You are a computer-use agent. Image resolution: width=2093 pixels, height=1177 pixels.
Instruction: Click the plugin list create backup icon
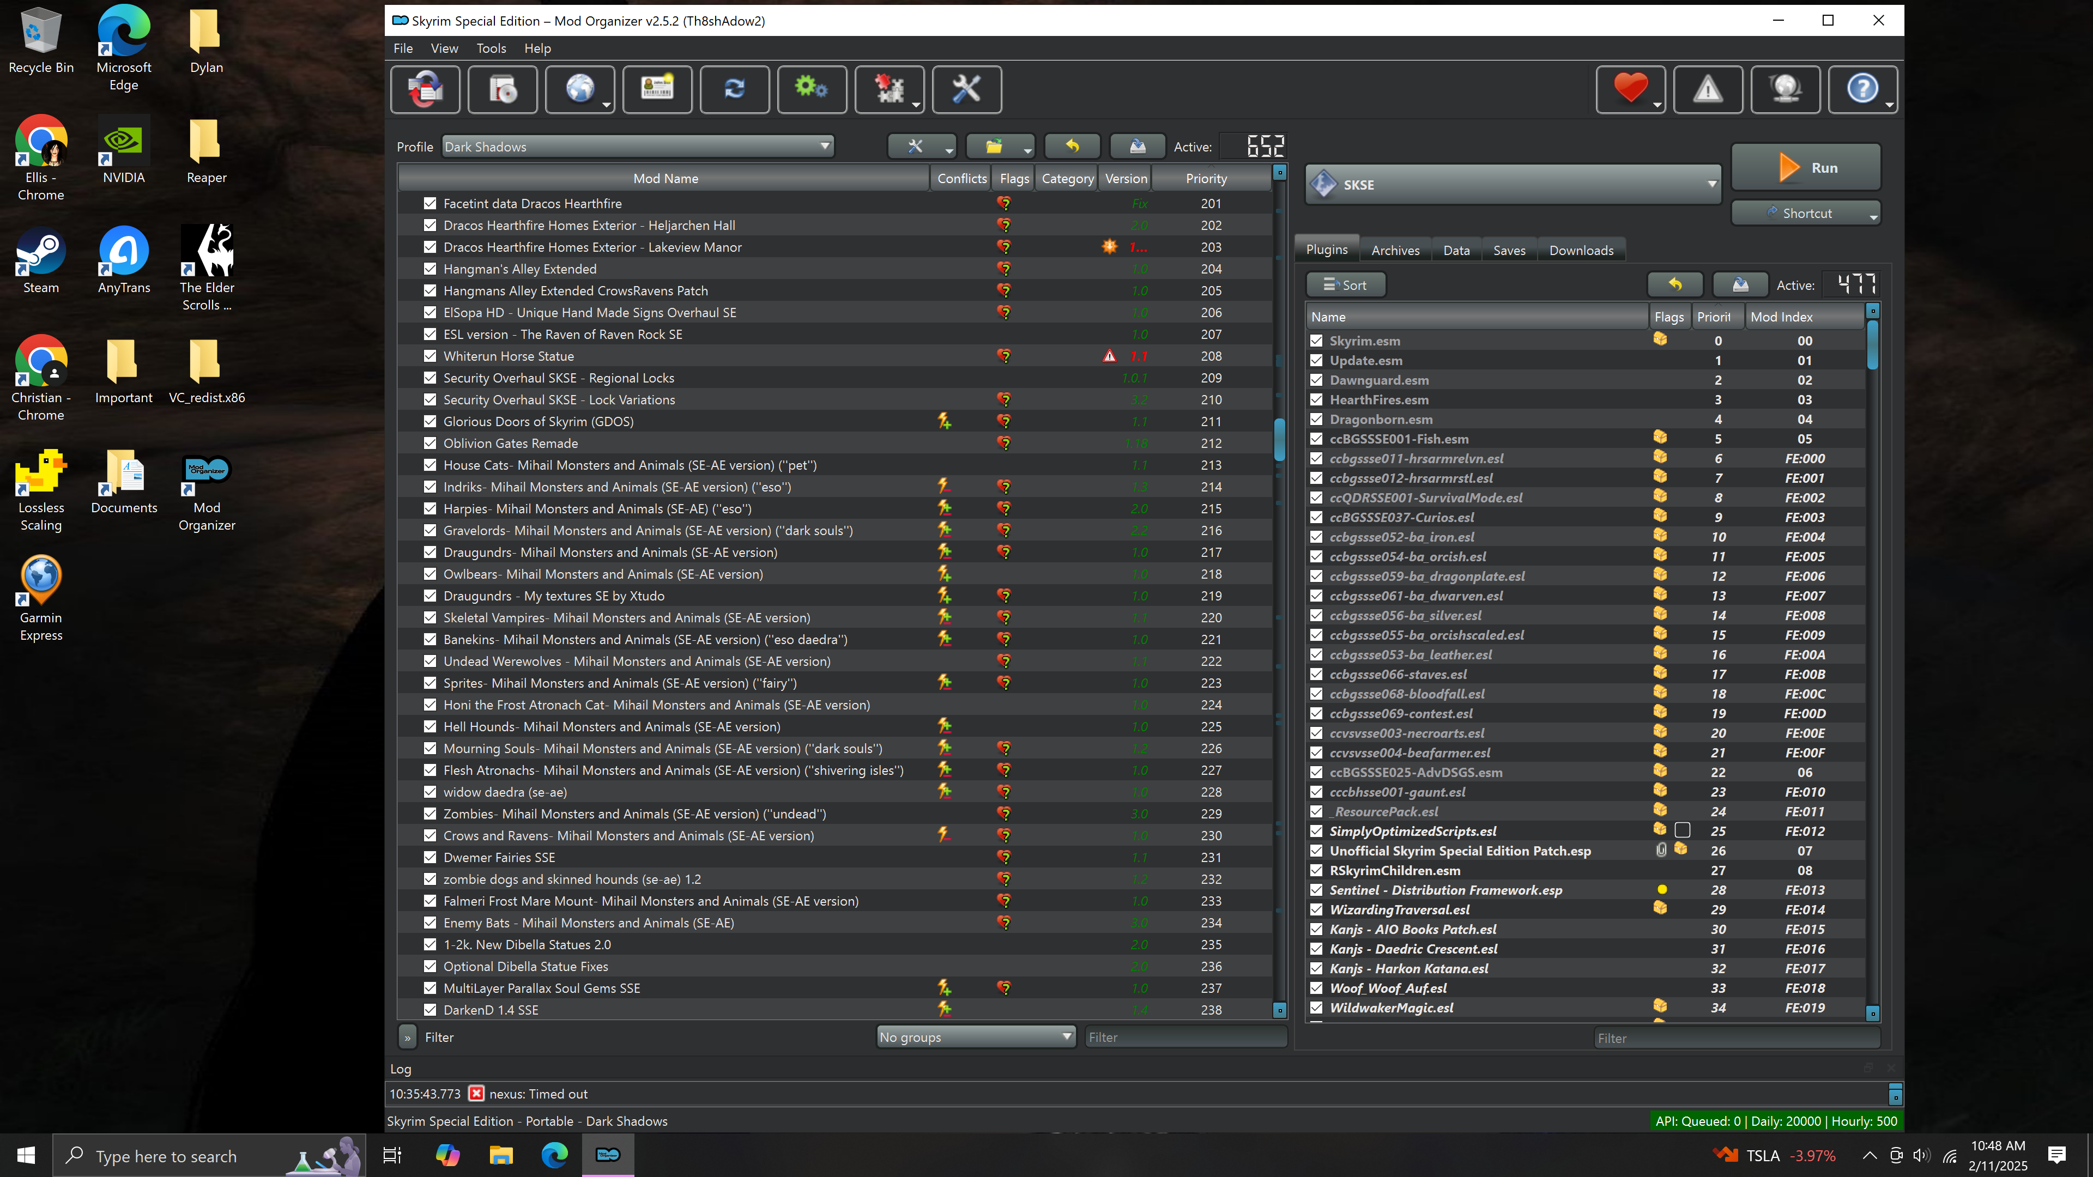pyautogui.click(x=1740, y=285)
